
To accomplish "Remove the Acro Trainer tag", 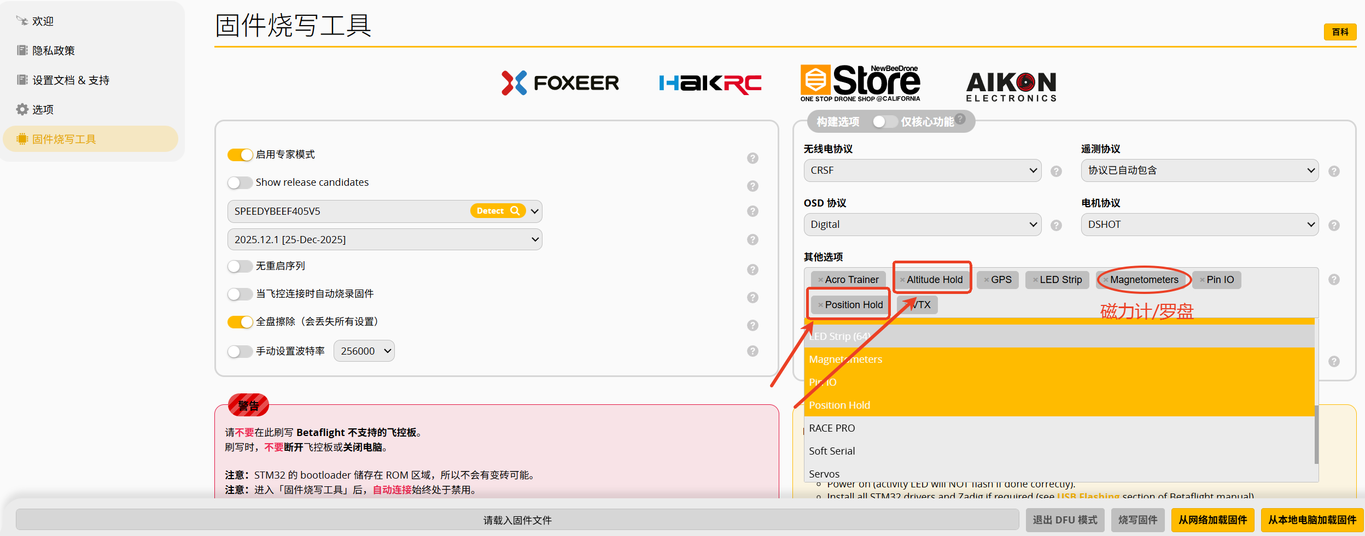I will coord(820,280).
